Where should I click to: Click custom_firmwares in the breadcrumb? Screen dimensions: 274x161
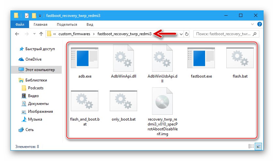pyautogui.click(x=74, y=34)
